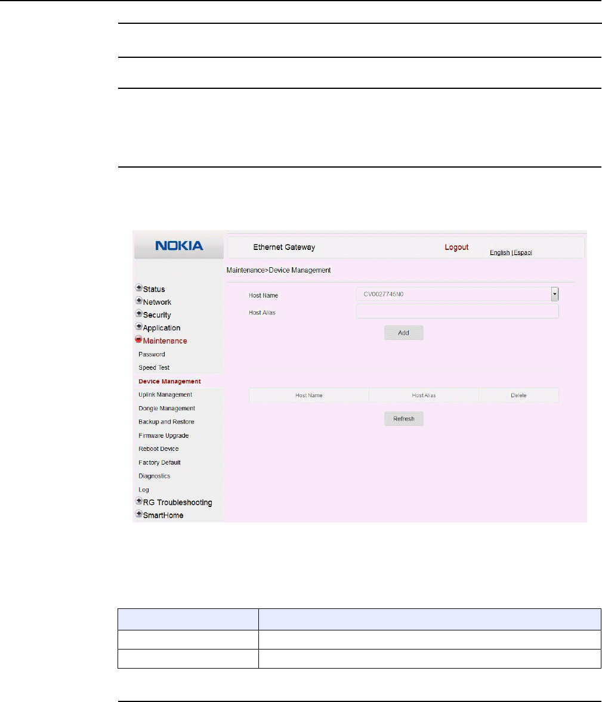
Task: Expand the Security menu plus icon
Action: (x=139, y=314)
